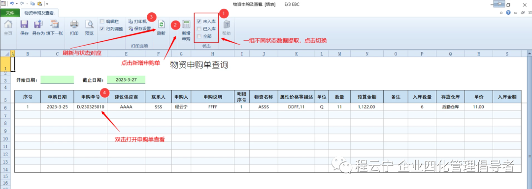The width and height of the screenshot is (532, 189).
Task: Switch to the 物资申购及查看 ribbon tab
Action: pos(39,13)
